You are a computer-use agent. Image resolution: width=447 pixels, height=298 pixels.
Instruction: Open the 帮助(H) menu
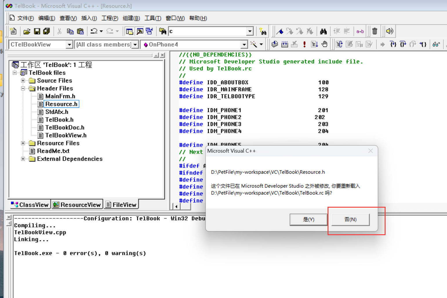coord(198,18)
